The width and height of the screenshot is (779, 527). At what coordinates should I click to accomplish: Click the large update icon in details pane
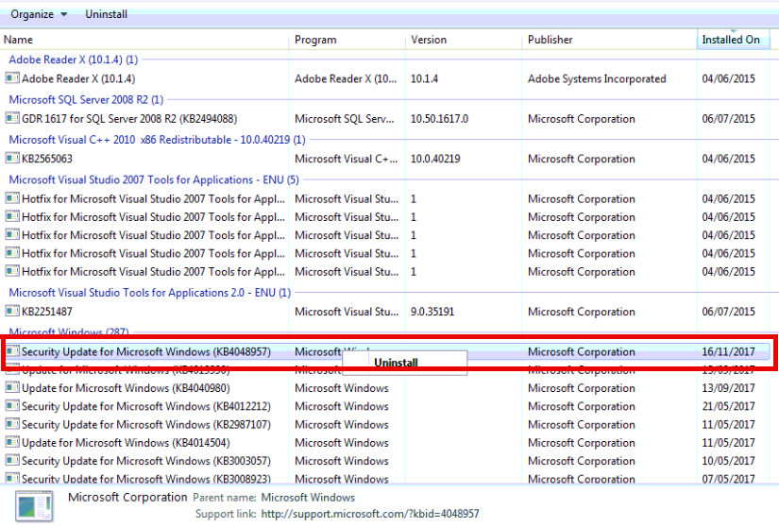[34, 506]
